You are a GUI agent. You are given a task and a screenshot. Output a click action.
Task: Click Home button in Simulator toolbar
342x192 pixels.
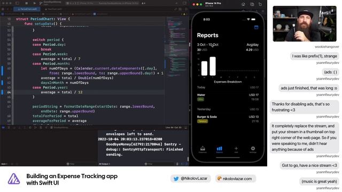click(243, 4)
